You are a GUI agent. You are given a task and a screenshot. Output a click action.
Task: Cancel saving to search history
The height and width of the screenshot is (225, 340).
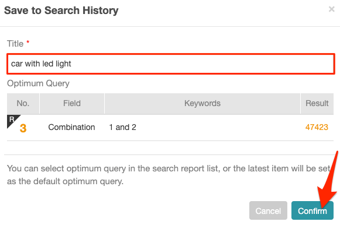[268, 210]
